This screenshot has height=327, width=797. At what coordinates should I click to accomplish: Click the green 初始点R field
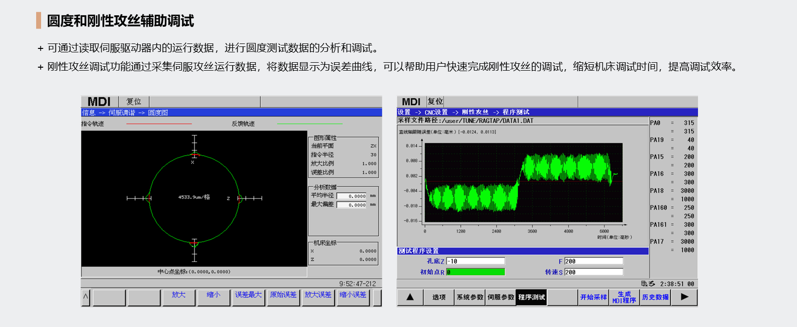click(475, 272)
